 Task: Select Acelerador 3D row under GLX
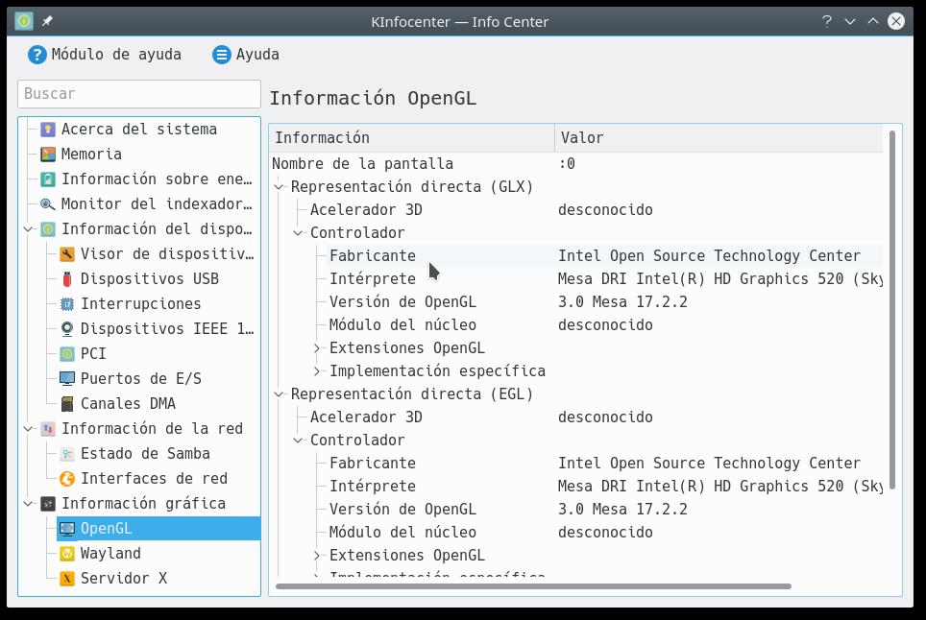(x=596, y=210)
